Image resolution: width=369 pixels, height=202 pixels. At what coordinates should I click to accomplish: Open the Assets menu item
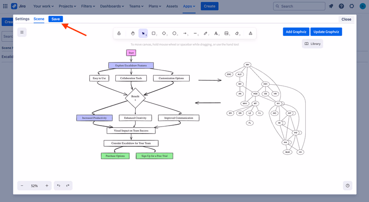[172, 6]
